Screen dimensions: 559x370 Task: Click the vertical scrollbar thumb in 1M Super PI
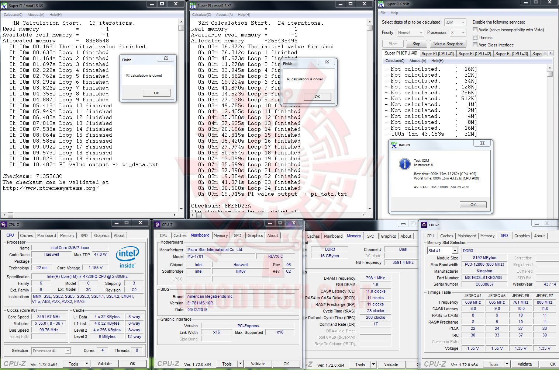click(181, 28)
